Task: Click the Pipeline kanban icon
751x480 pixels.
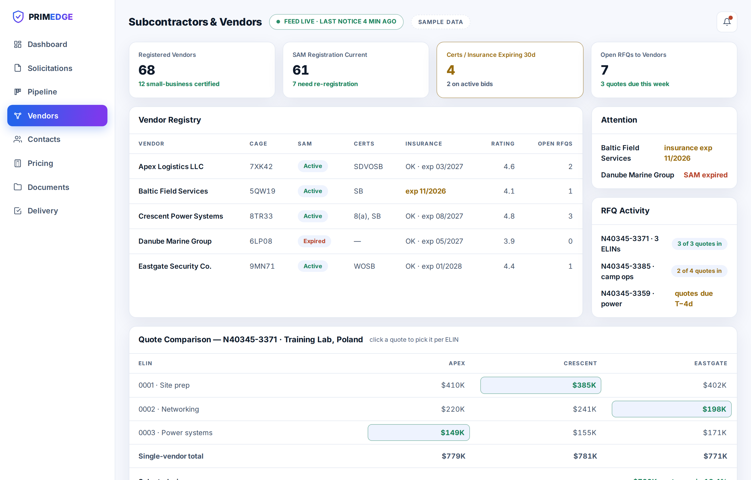Action: pyautogui.click(x=18, y=92)
